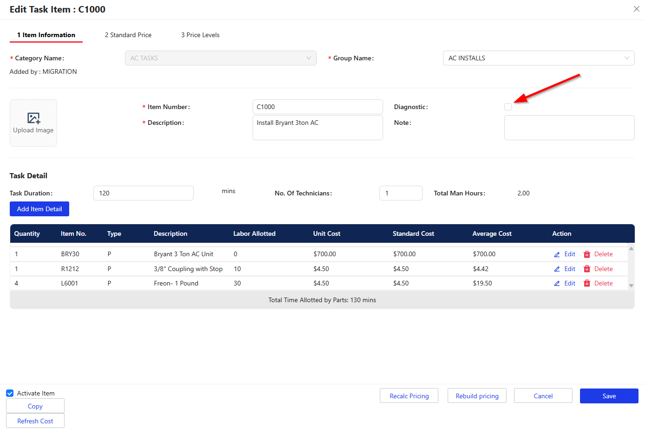Click Delete link for Bryant 3 Ton AC Unit
645x434 pixels.
603,254
